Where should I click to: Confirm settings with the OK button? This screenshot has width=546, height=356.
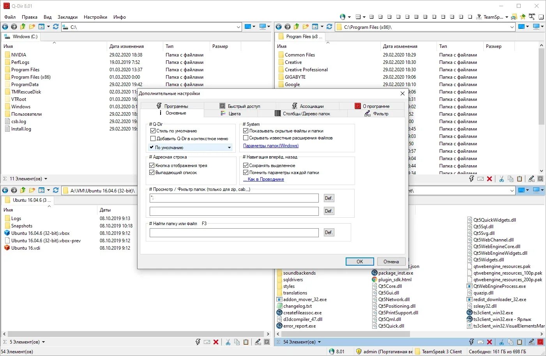[360, 262]
